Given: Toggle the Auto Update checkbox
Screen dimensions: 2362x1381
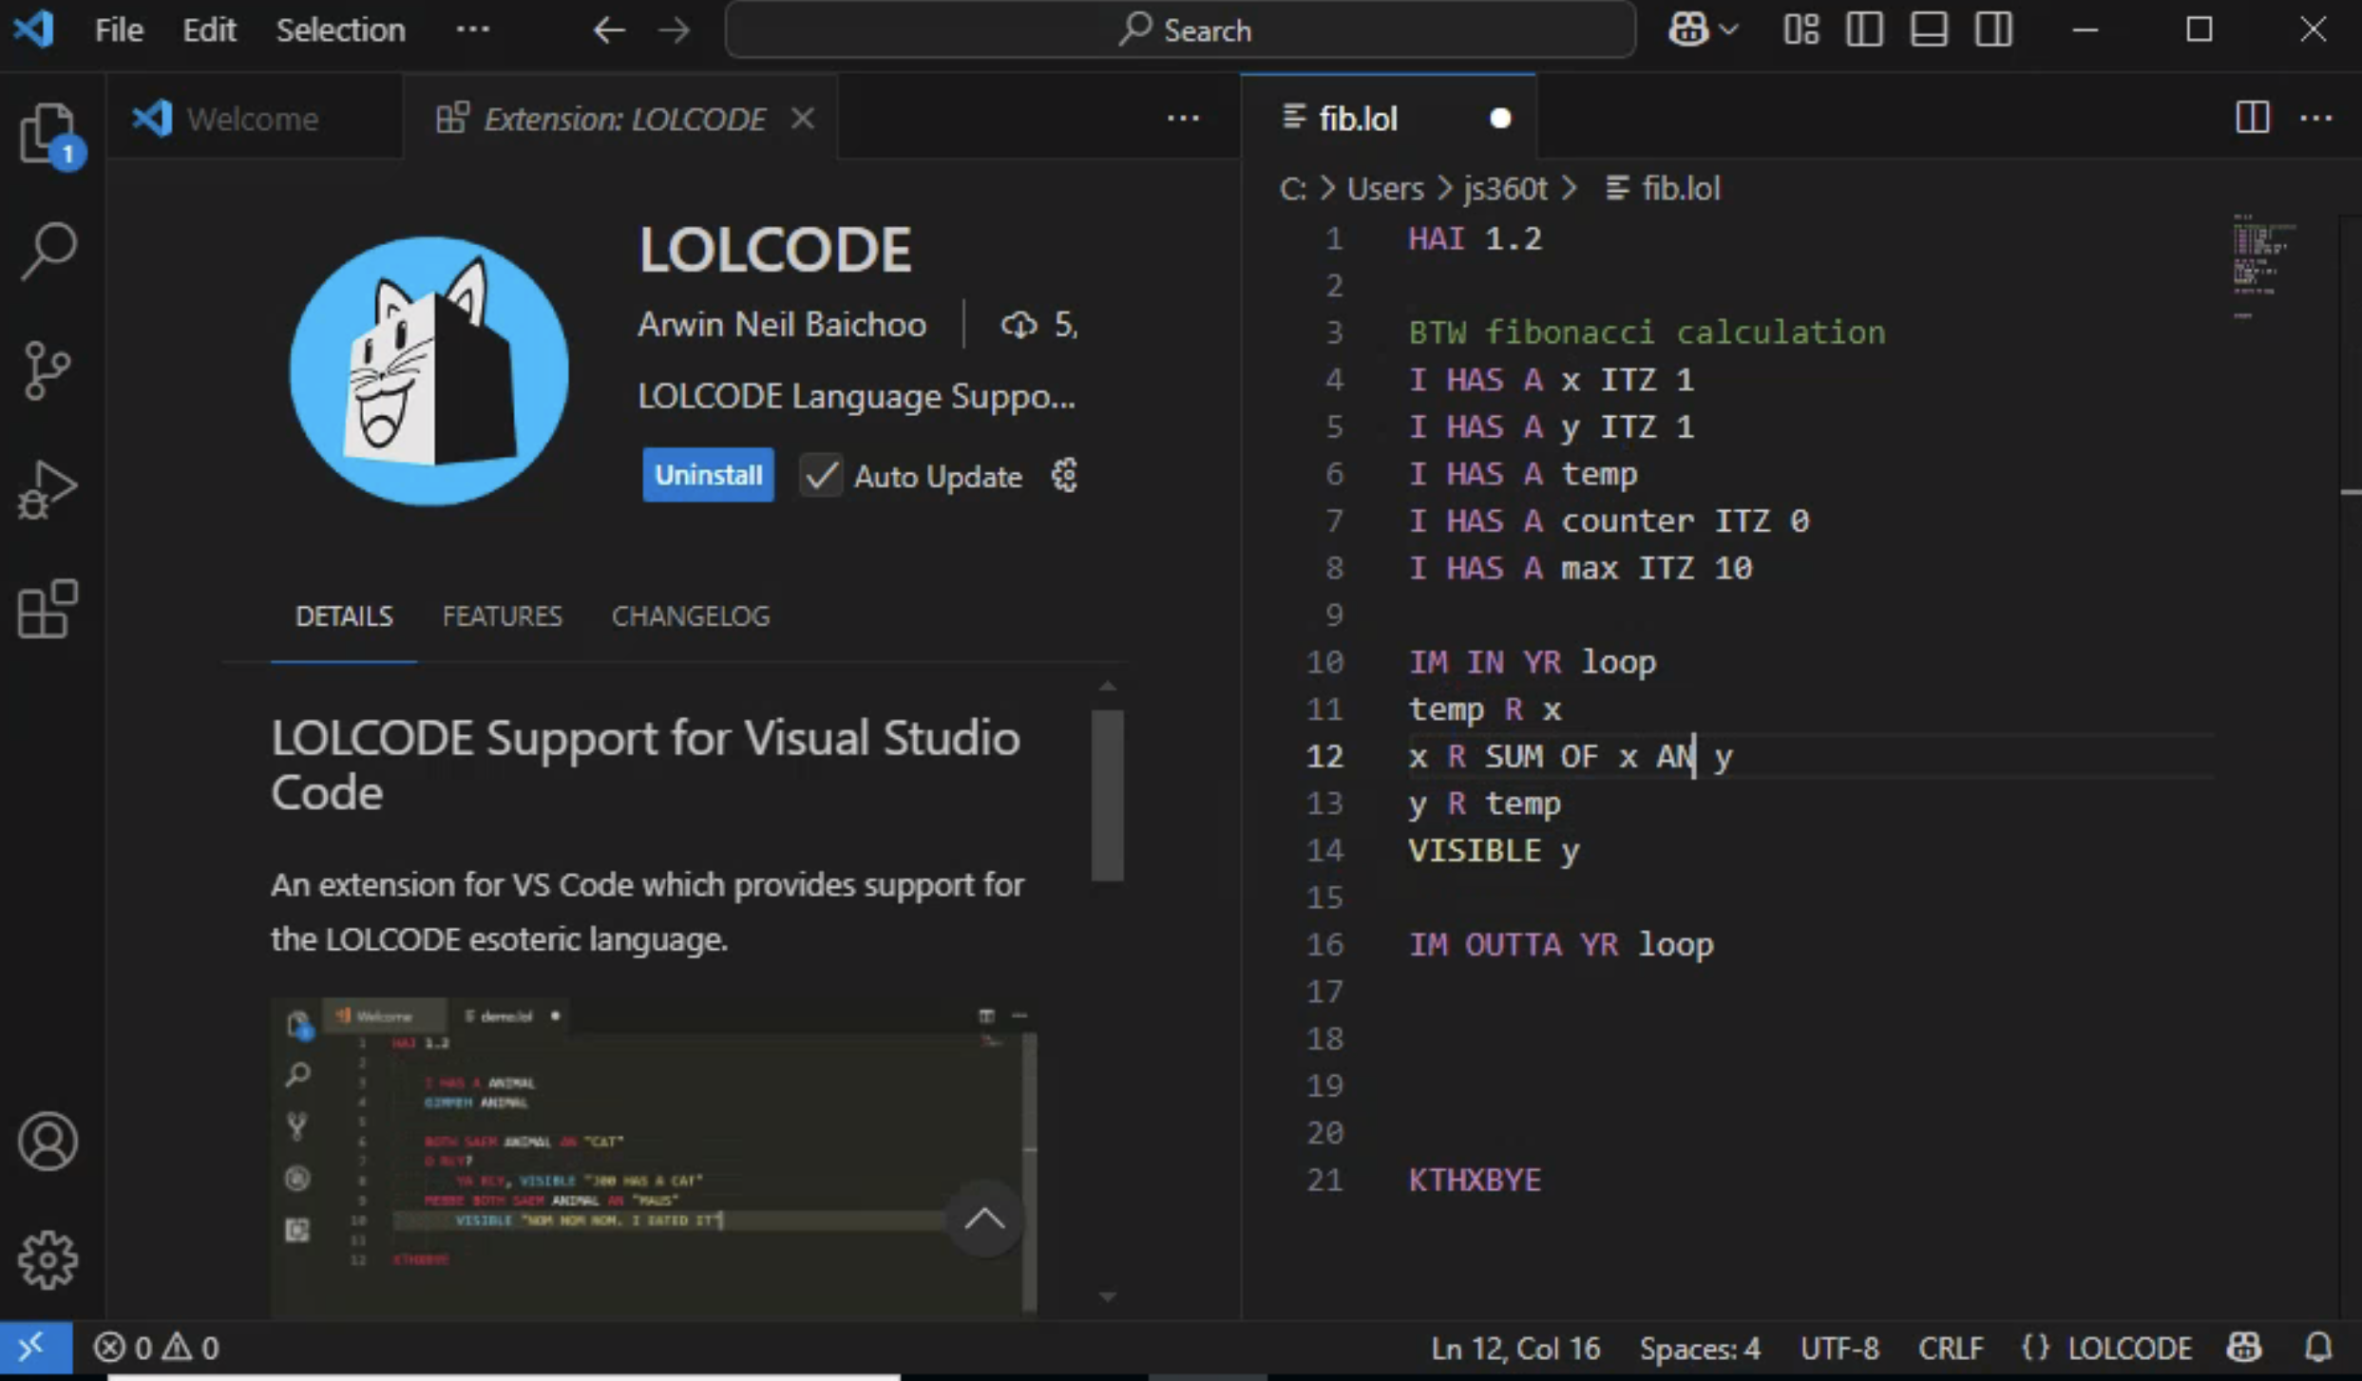Looking at the screenshot, I should [821, 475].
